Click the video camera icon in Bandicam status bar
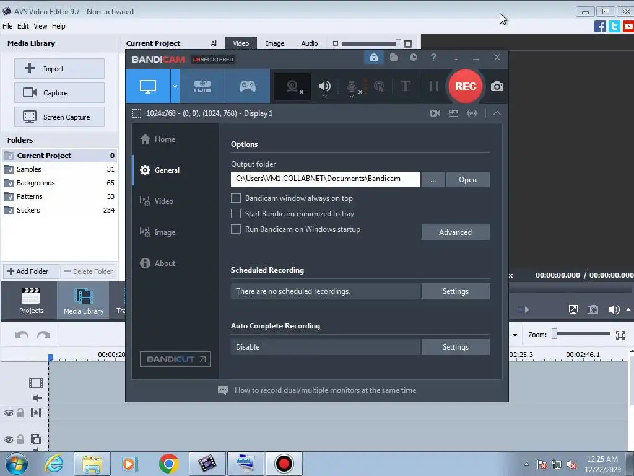This screenshot has height=476, width=634. point(435,113)
